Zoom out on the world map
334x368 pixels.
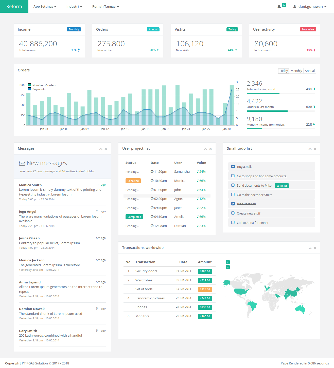coord(227,267)
